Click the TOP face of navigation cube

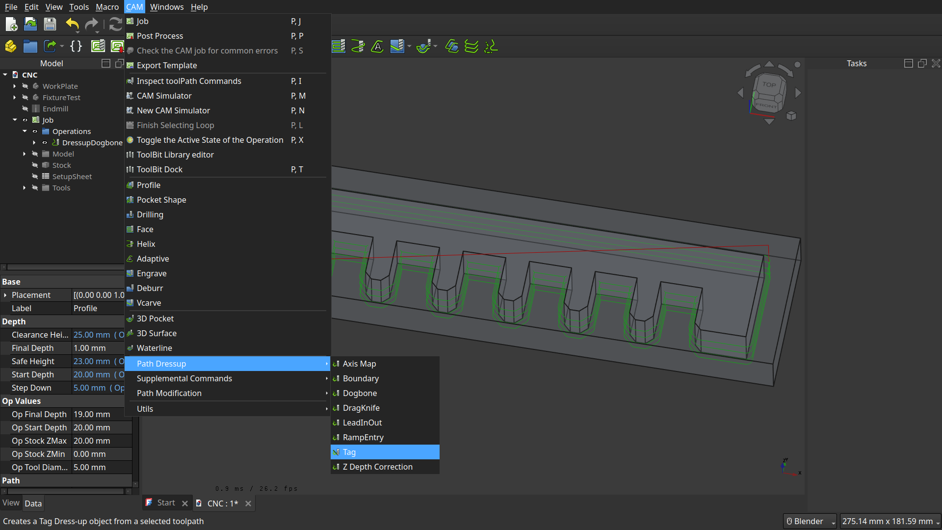click(769, 85)
